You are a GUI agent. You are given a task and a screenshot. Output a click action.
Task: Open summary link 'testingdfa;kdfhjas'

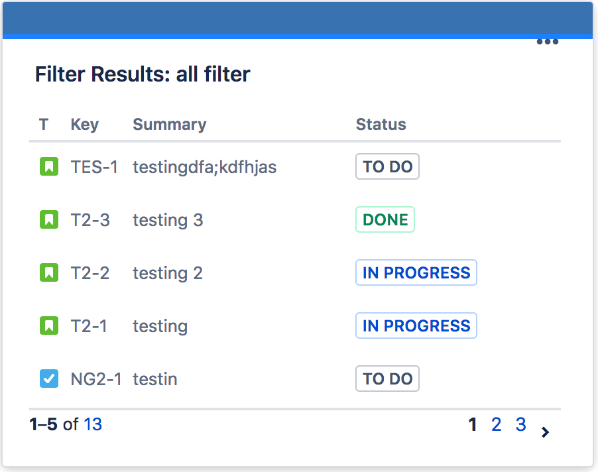(x=204, y=167)
